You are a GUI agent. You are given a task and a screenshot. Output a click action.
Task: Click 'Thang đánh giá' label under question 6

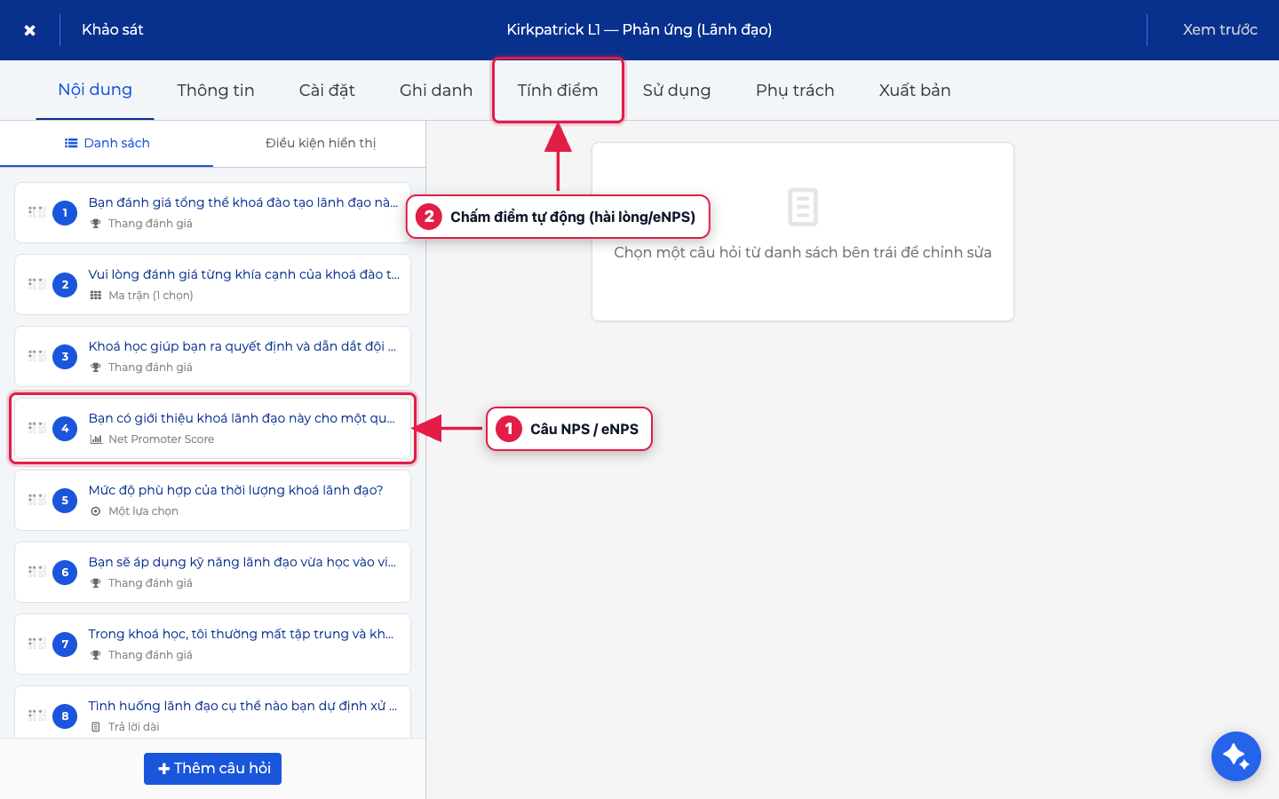pyautogui.click(x=150, y=583)
